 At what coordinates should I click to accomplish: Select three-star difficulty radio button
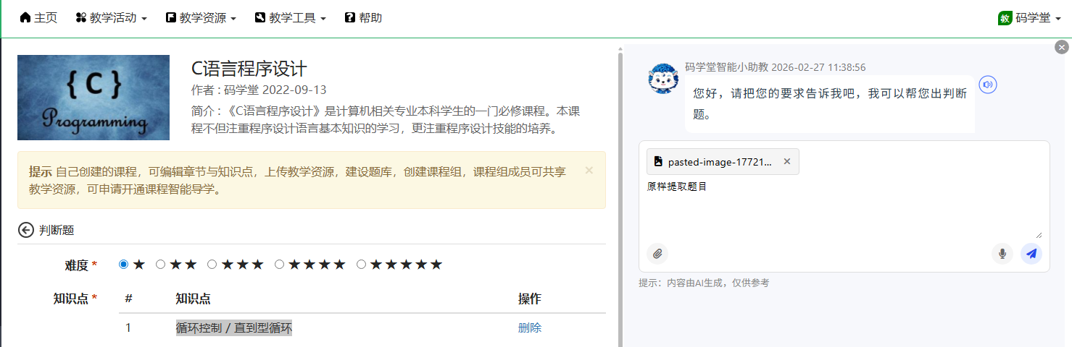[x=212, y=265]
